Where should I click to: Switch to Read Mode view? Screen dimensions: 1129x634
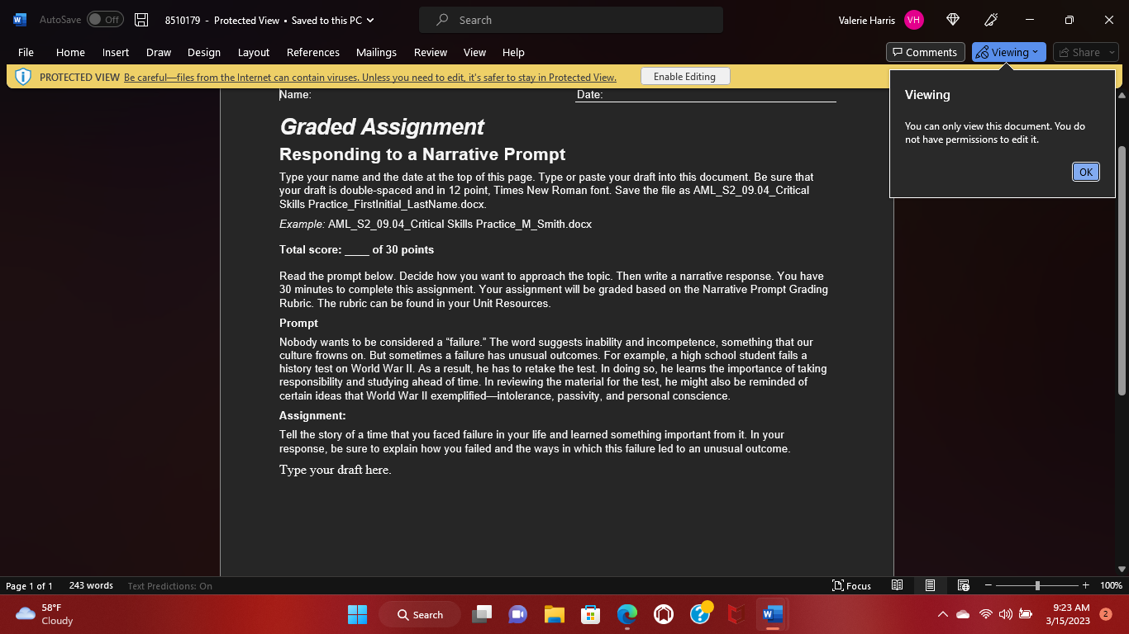click(897, 585)
